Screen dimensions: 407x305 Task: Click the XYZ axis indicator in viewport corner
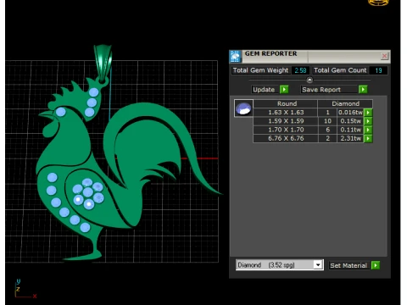[x=25, y=289]
